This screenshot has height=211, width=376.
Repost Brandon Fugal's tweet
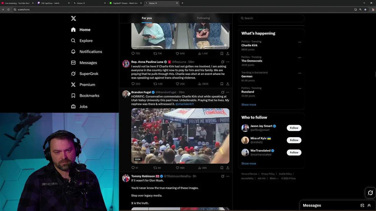pyautogui.click(x=157, y=168)
